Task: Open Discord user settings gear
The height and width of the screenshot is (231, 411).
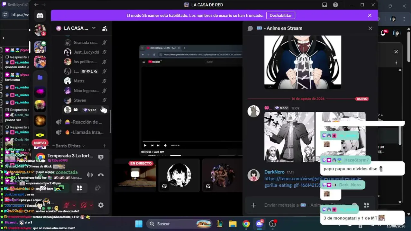Action: [x=101, y=205]
